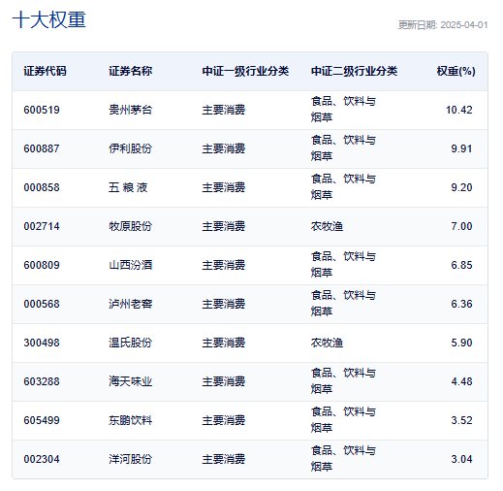
Task: Click 主要消费 in the 贵州茅台 row
Action: (224, 110)
